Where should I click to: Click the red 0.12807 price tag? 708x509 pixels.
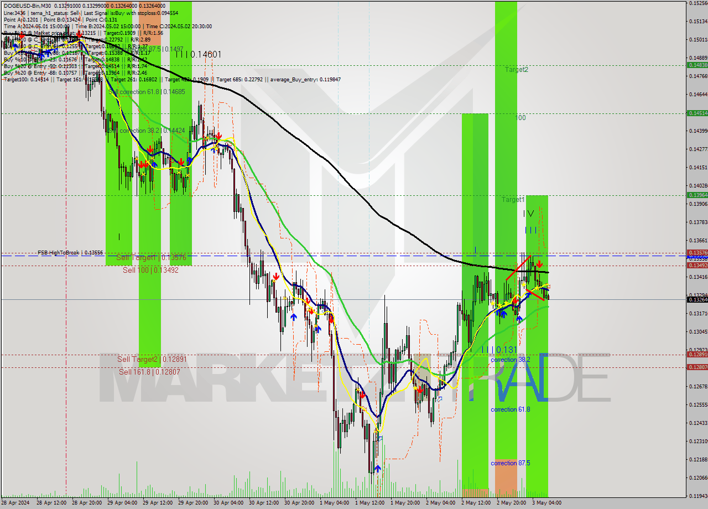(x=697, y=367)
